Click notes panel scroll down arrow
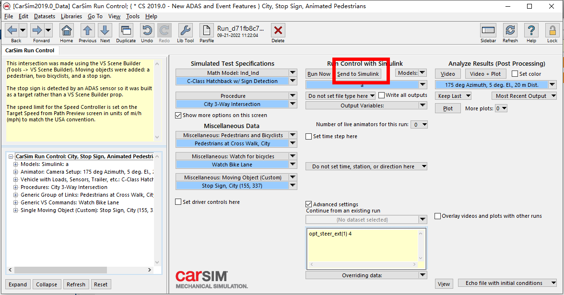 (157, 137)
